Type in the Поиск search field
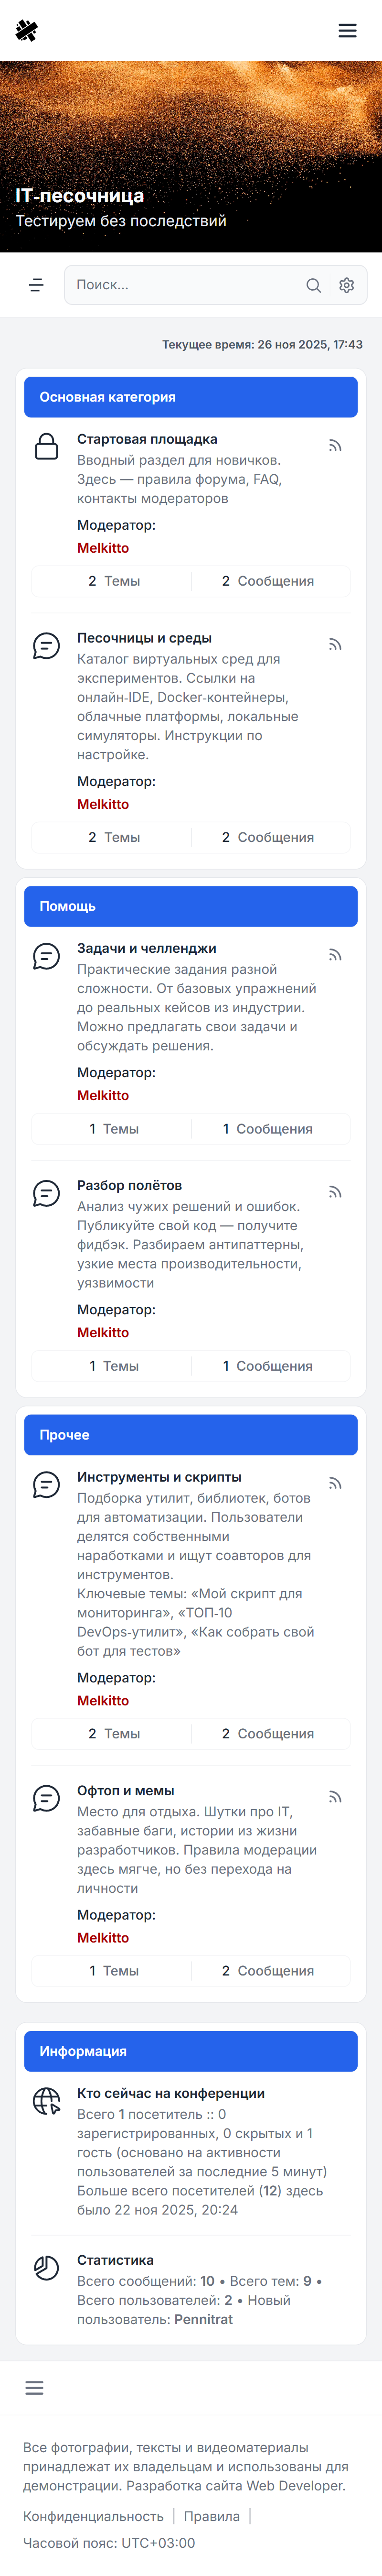The height and width of the screenshot is (2576, 382). (184, 285)
